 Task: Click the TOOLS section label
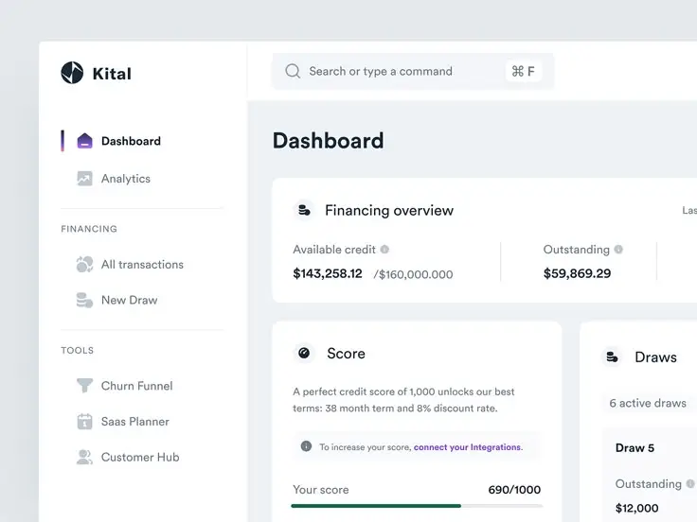(78, 350)
